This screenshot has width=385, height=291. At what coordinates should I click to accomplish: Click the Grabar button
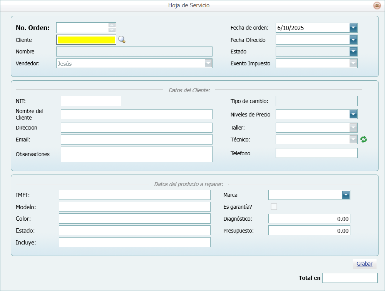click(364, 264)
